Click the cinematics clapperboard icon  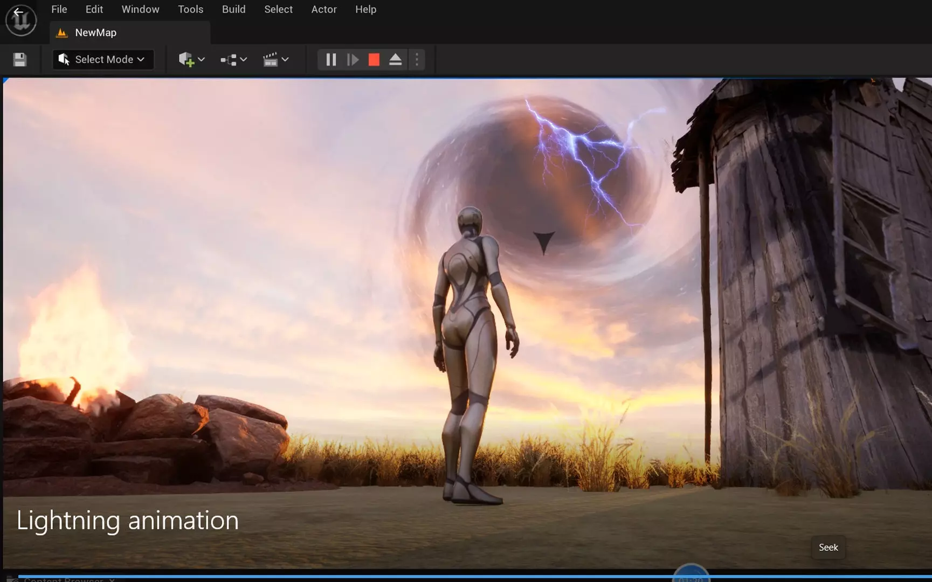[x=270, y=59]
